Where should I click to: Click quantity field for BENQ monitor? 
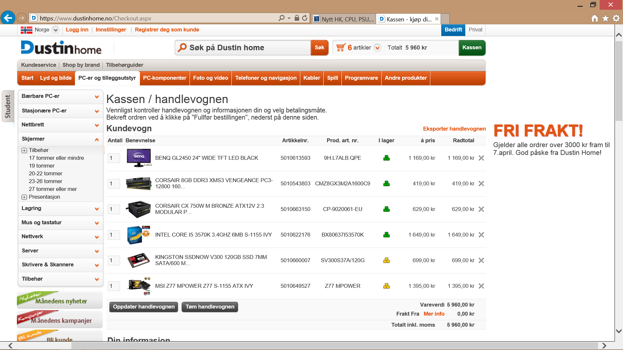(x=114, y=158)
